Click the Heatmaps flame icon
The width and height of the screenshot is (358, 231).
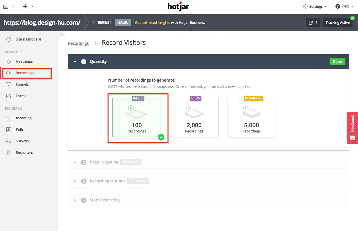(9, 61)
